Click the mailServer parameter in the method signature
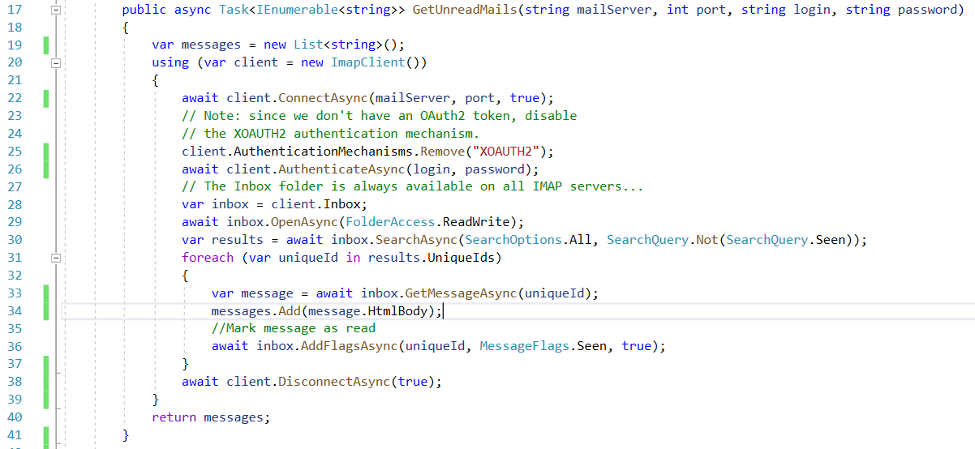The width and height of the screenshot is (975, 449). 614,10
